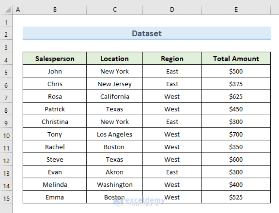Select the California location cell
279x213 pixels.
pyautogui.click(x=115, y=96)
